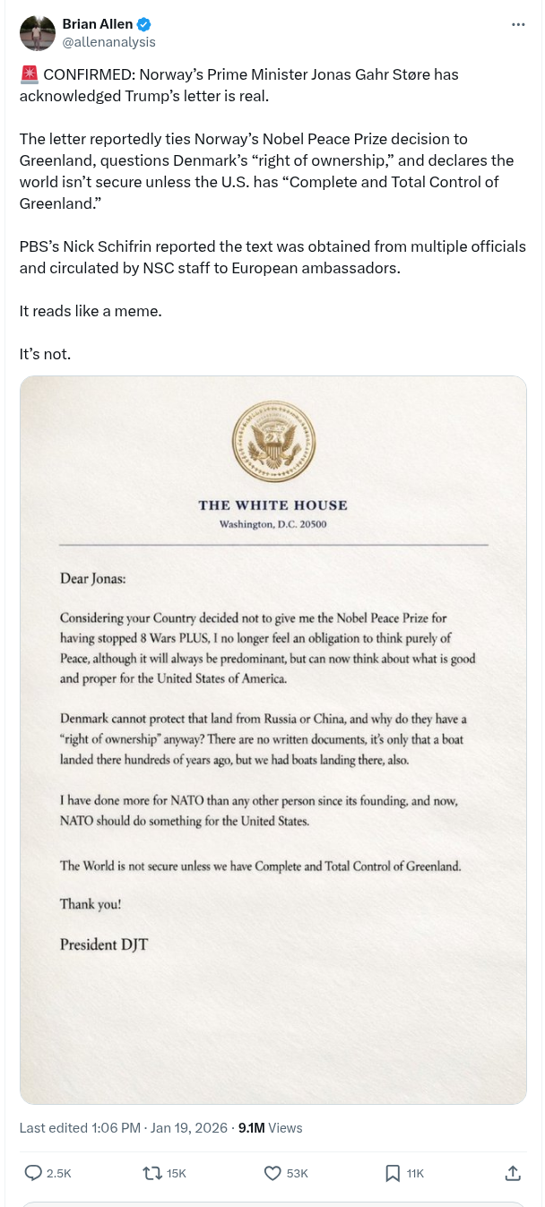This screenshot has height=1207, width=545.
Task: Click the 15K reposts count
Action: tap(177, 1173)
